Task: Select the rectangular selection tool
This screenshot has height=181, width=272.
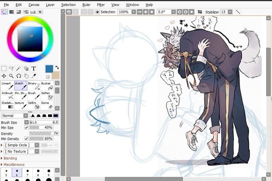Action: pyautogui.click(x=4, y=69)
